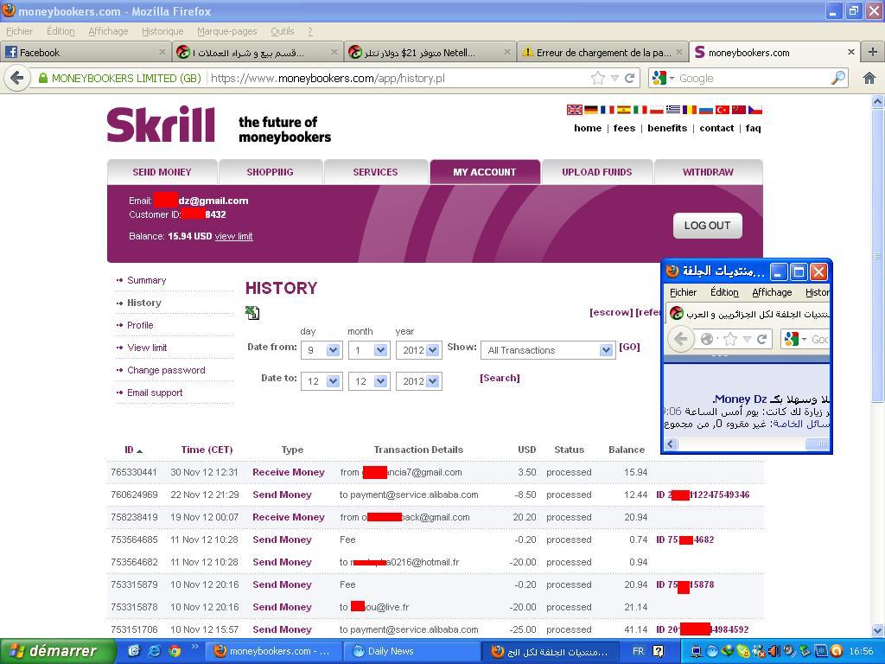Click the LOG OUT button

708,226
